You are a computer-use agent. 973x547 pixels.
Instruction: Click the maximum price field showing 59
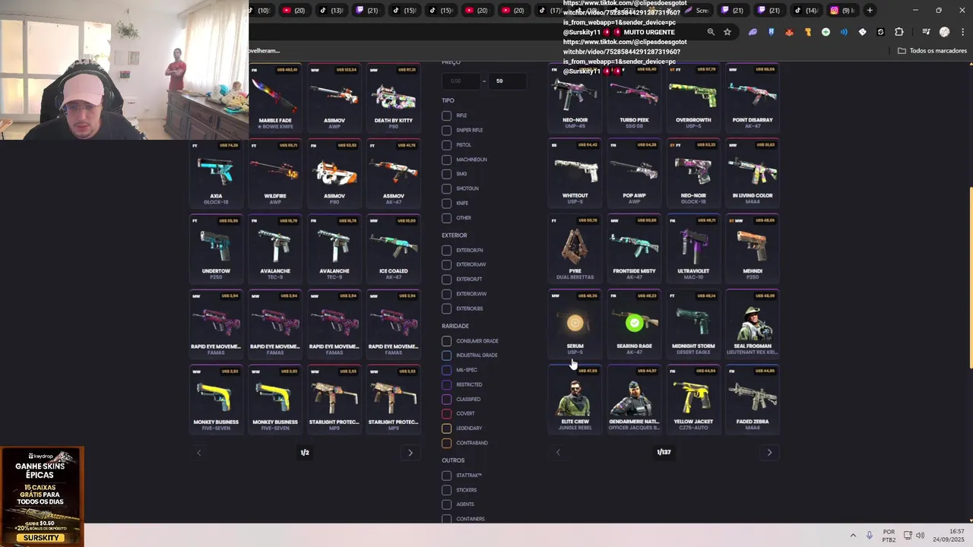click(507, 81)
